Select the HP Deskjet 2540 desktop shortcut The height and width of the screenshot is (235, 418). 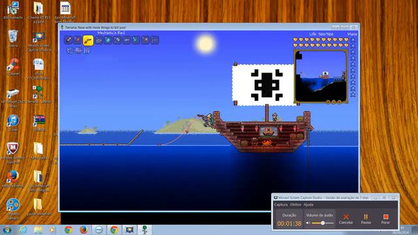click(13, 98)
